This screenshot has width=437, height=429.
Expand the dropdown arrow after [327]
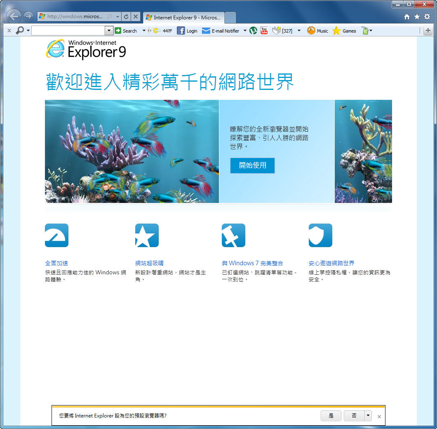(299, 31)
